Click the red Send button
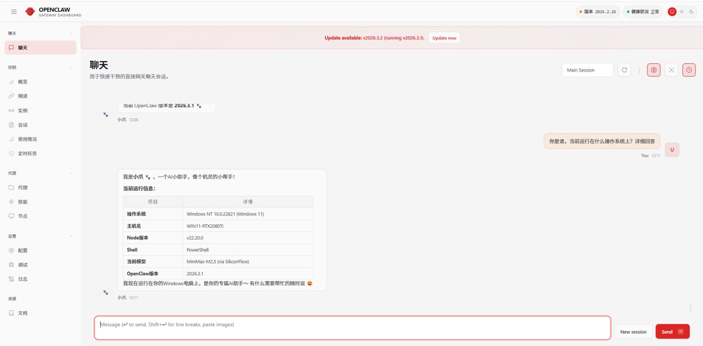 click(x=673, y=331)
